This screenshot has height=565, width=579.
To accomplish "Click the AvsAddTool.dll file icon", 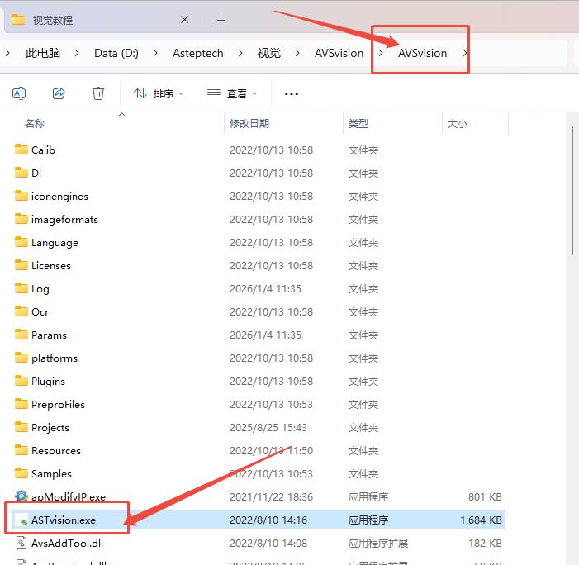I will pos(22,544).
